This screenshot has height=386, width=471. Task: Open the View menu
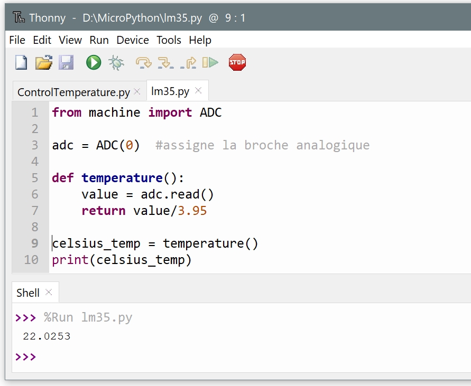[x=70, y=40]
